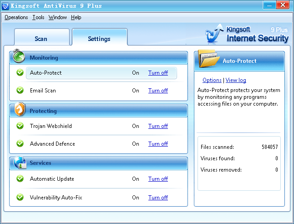Click the Monitoring radar icon
This screenshot has width=294, height=224.
click(x=19, y=56)
